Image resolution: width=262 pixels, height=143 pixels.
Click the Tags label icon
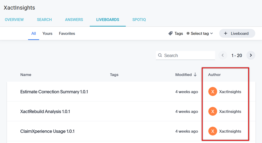click(170, 33)
